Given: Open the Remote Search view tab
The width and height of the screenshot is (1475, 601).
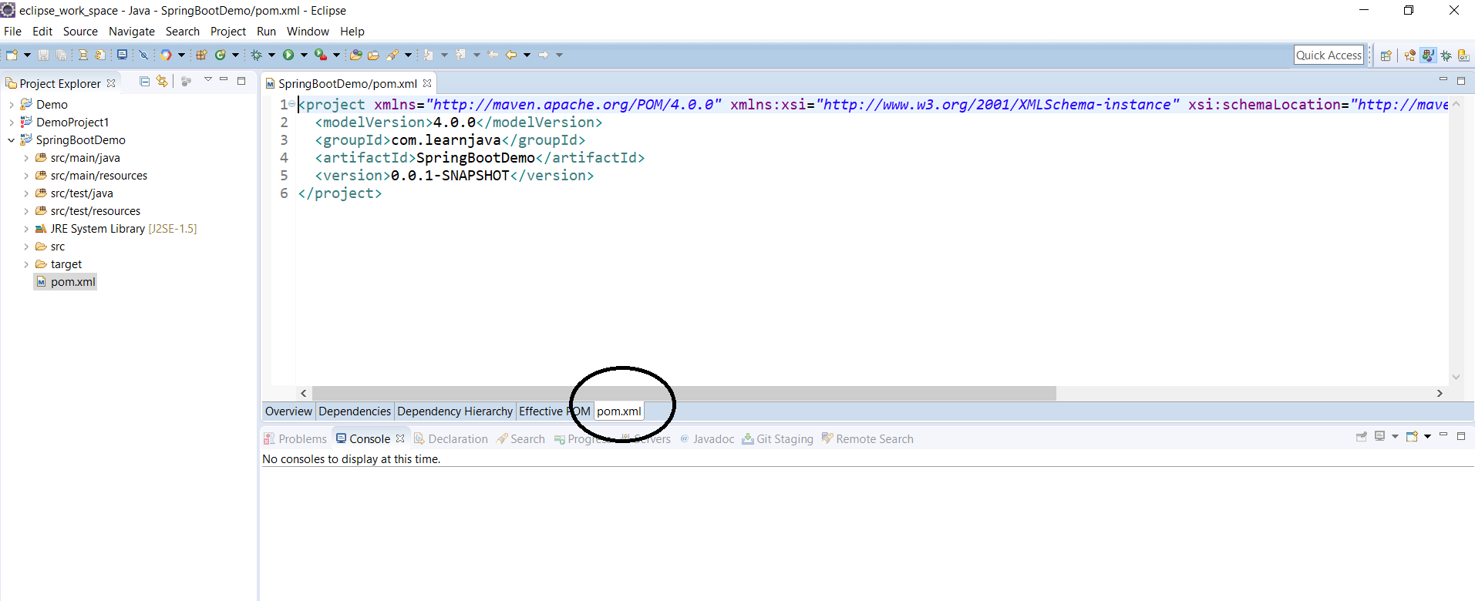Looking at the screenshot, I should 867,439.
